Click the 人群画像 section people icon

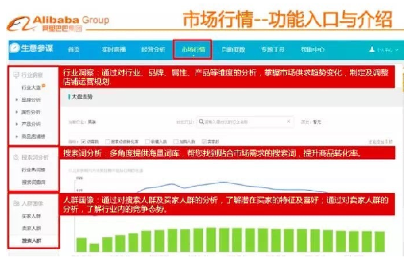click(16, 203)
